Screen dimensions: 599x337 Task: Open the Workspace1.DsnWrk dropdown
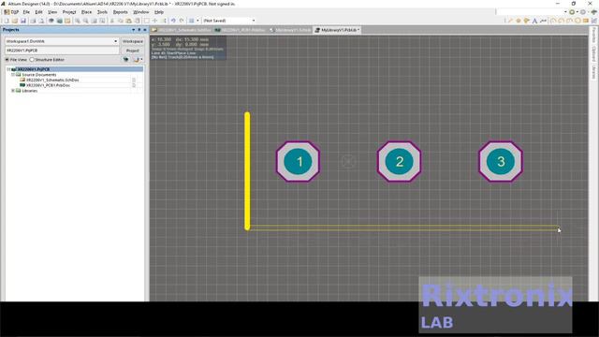coord(115,41)
